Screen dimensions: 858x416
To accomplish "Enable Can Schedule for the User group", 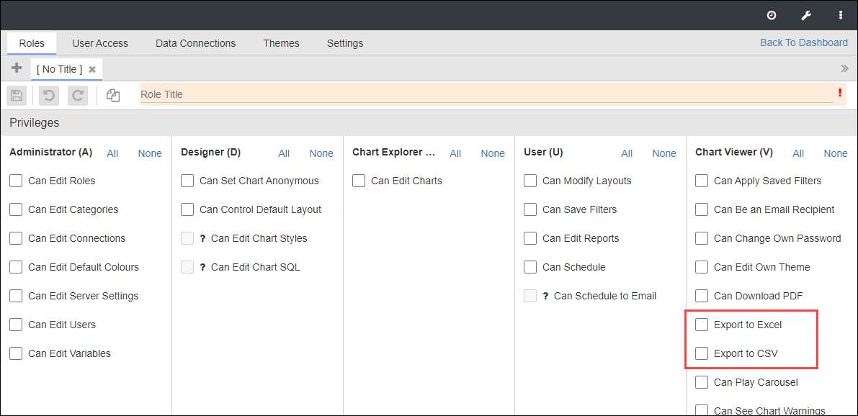I will (530, 267).
